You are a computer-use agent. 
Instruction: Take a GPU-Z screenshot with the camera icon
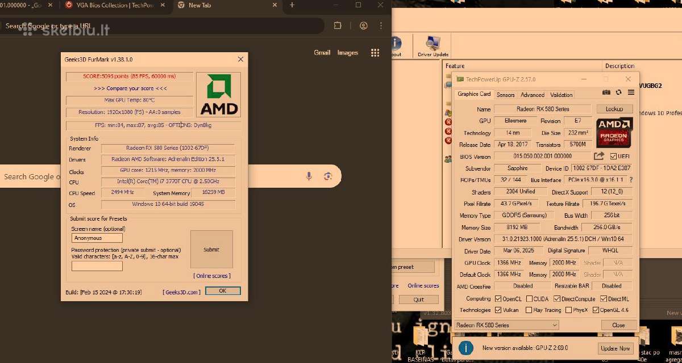(x=606, y=92)
